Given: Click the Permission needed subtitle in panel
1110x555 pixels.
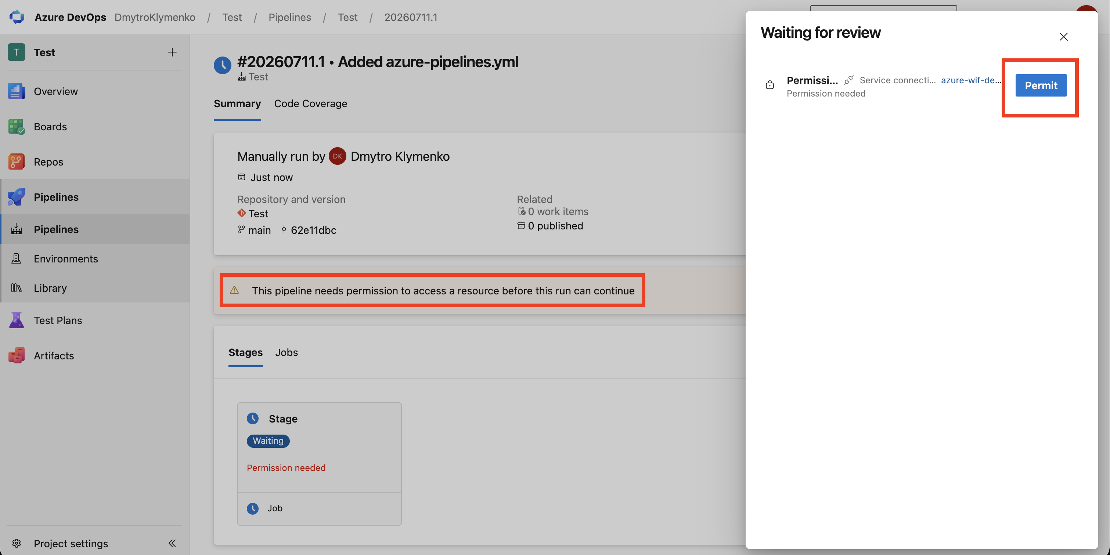Looking at the screenshot, I should (x=826, y=94).
